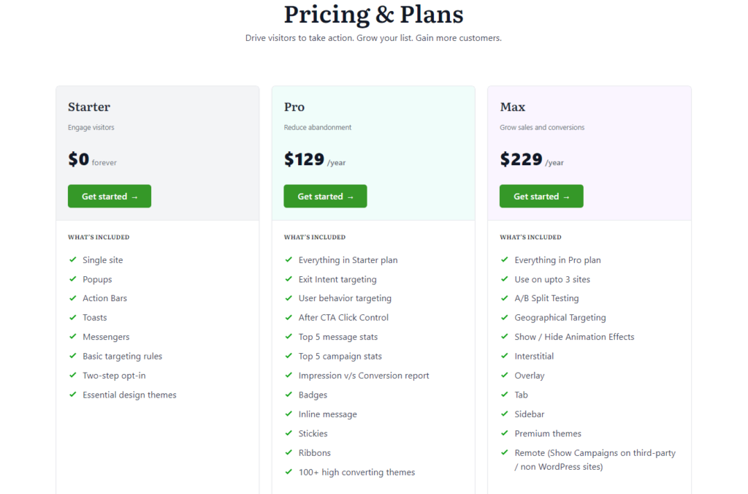Select the checkmark beside Interstitial

[504, 356]
